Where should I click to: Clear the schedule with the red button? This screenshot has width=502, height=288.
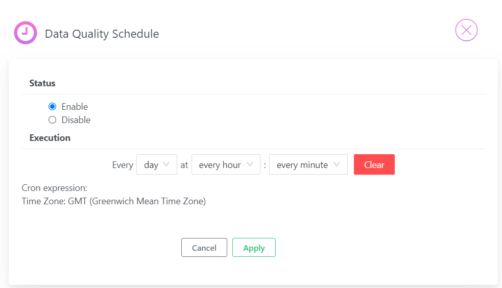point(374,164)
